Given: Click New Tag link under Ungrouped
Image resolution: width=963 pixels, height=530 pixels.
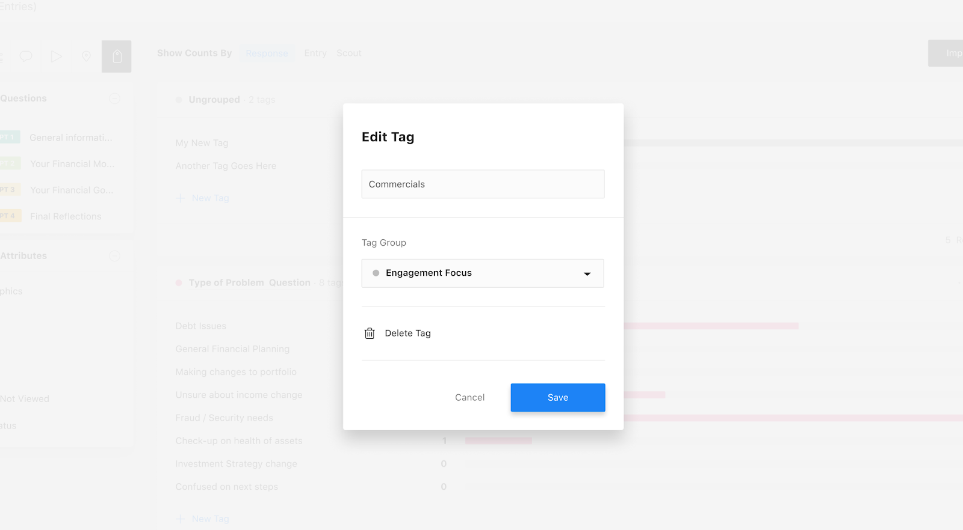Looking at the screenshot, I should 210,198.
